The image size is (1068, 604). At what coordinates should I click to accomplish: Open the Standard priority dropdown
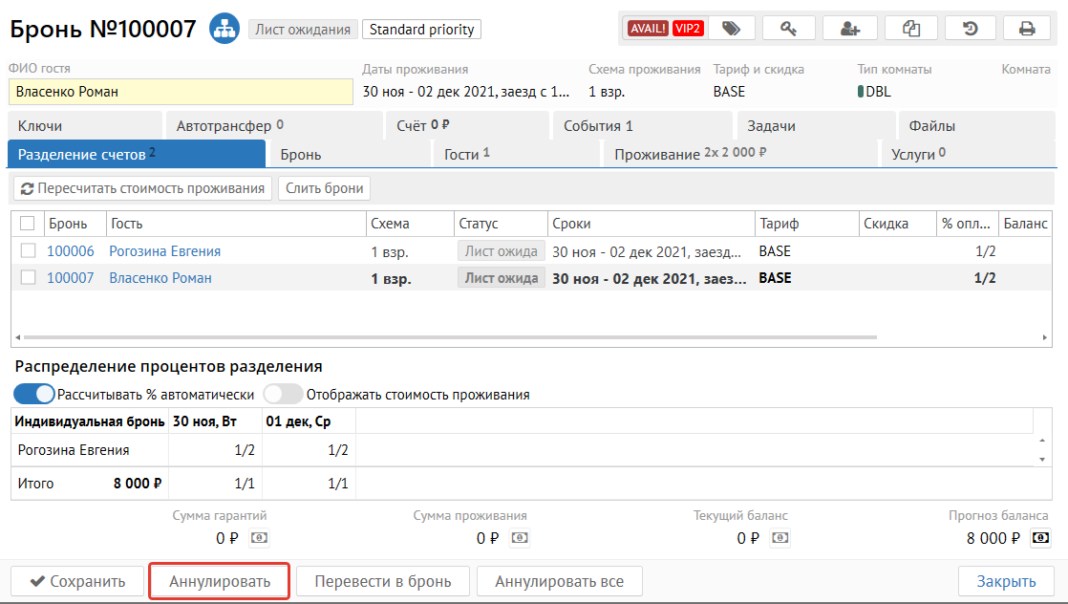tap(421, 30)
